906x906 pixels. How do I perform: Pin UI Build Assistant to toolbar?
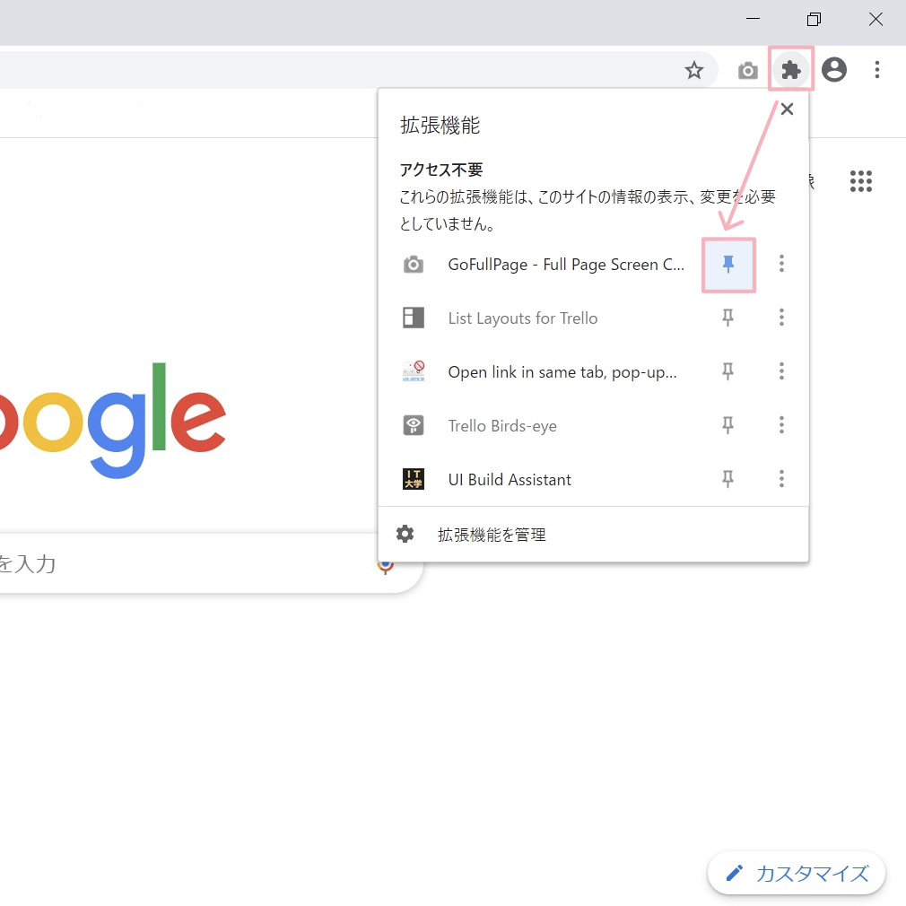click(x=728, y=479)
